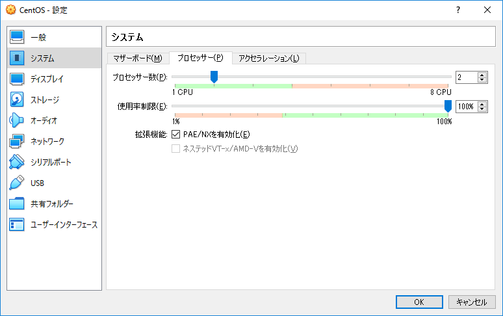Increase processor count with up arrow
Image resolution: width=503 pixels, height=316 pixels.
(x=482, y=75)
